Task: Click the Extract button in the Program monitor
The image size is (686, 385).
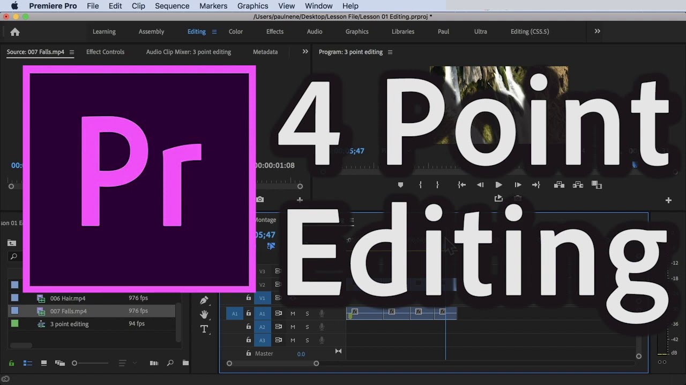Action: 578,185
